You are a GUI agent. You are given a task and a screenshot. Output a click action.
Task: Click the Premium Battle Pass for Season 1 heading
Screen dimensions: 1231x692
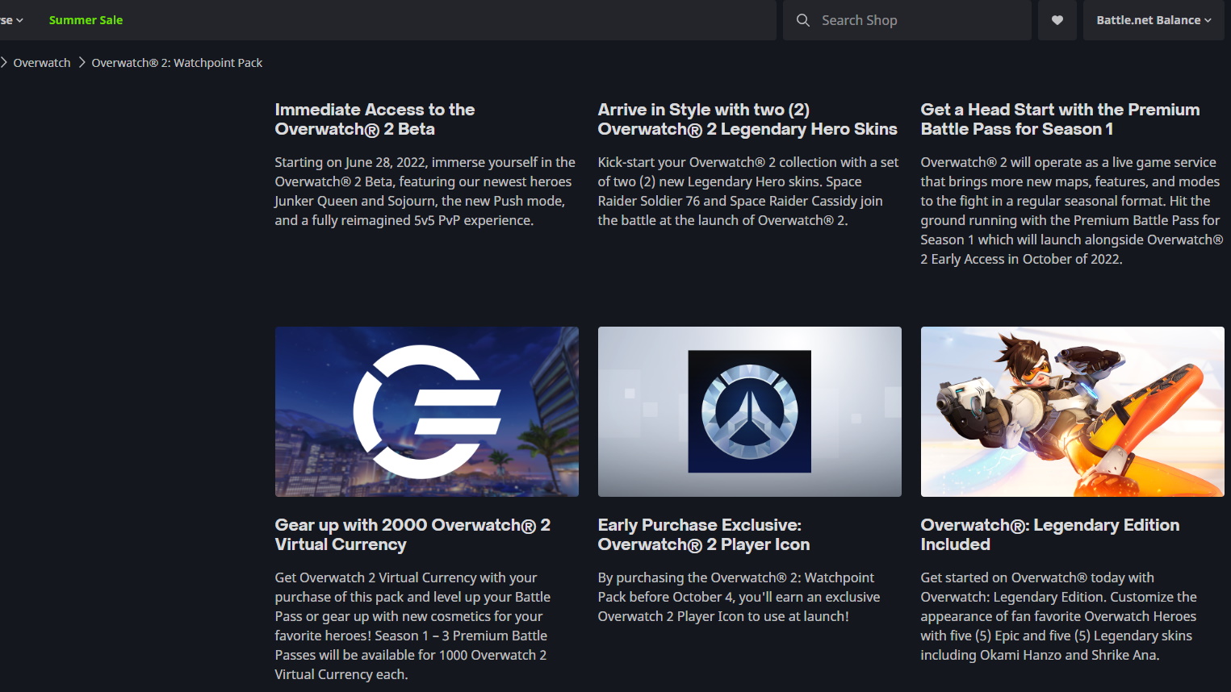pos(1059,119)
